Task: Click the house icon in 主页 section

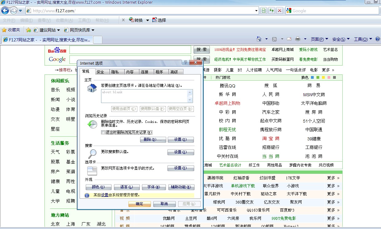Action: (x=92, y=88)
